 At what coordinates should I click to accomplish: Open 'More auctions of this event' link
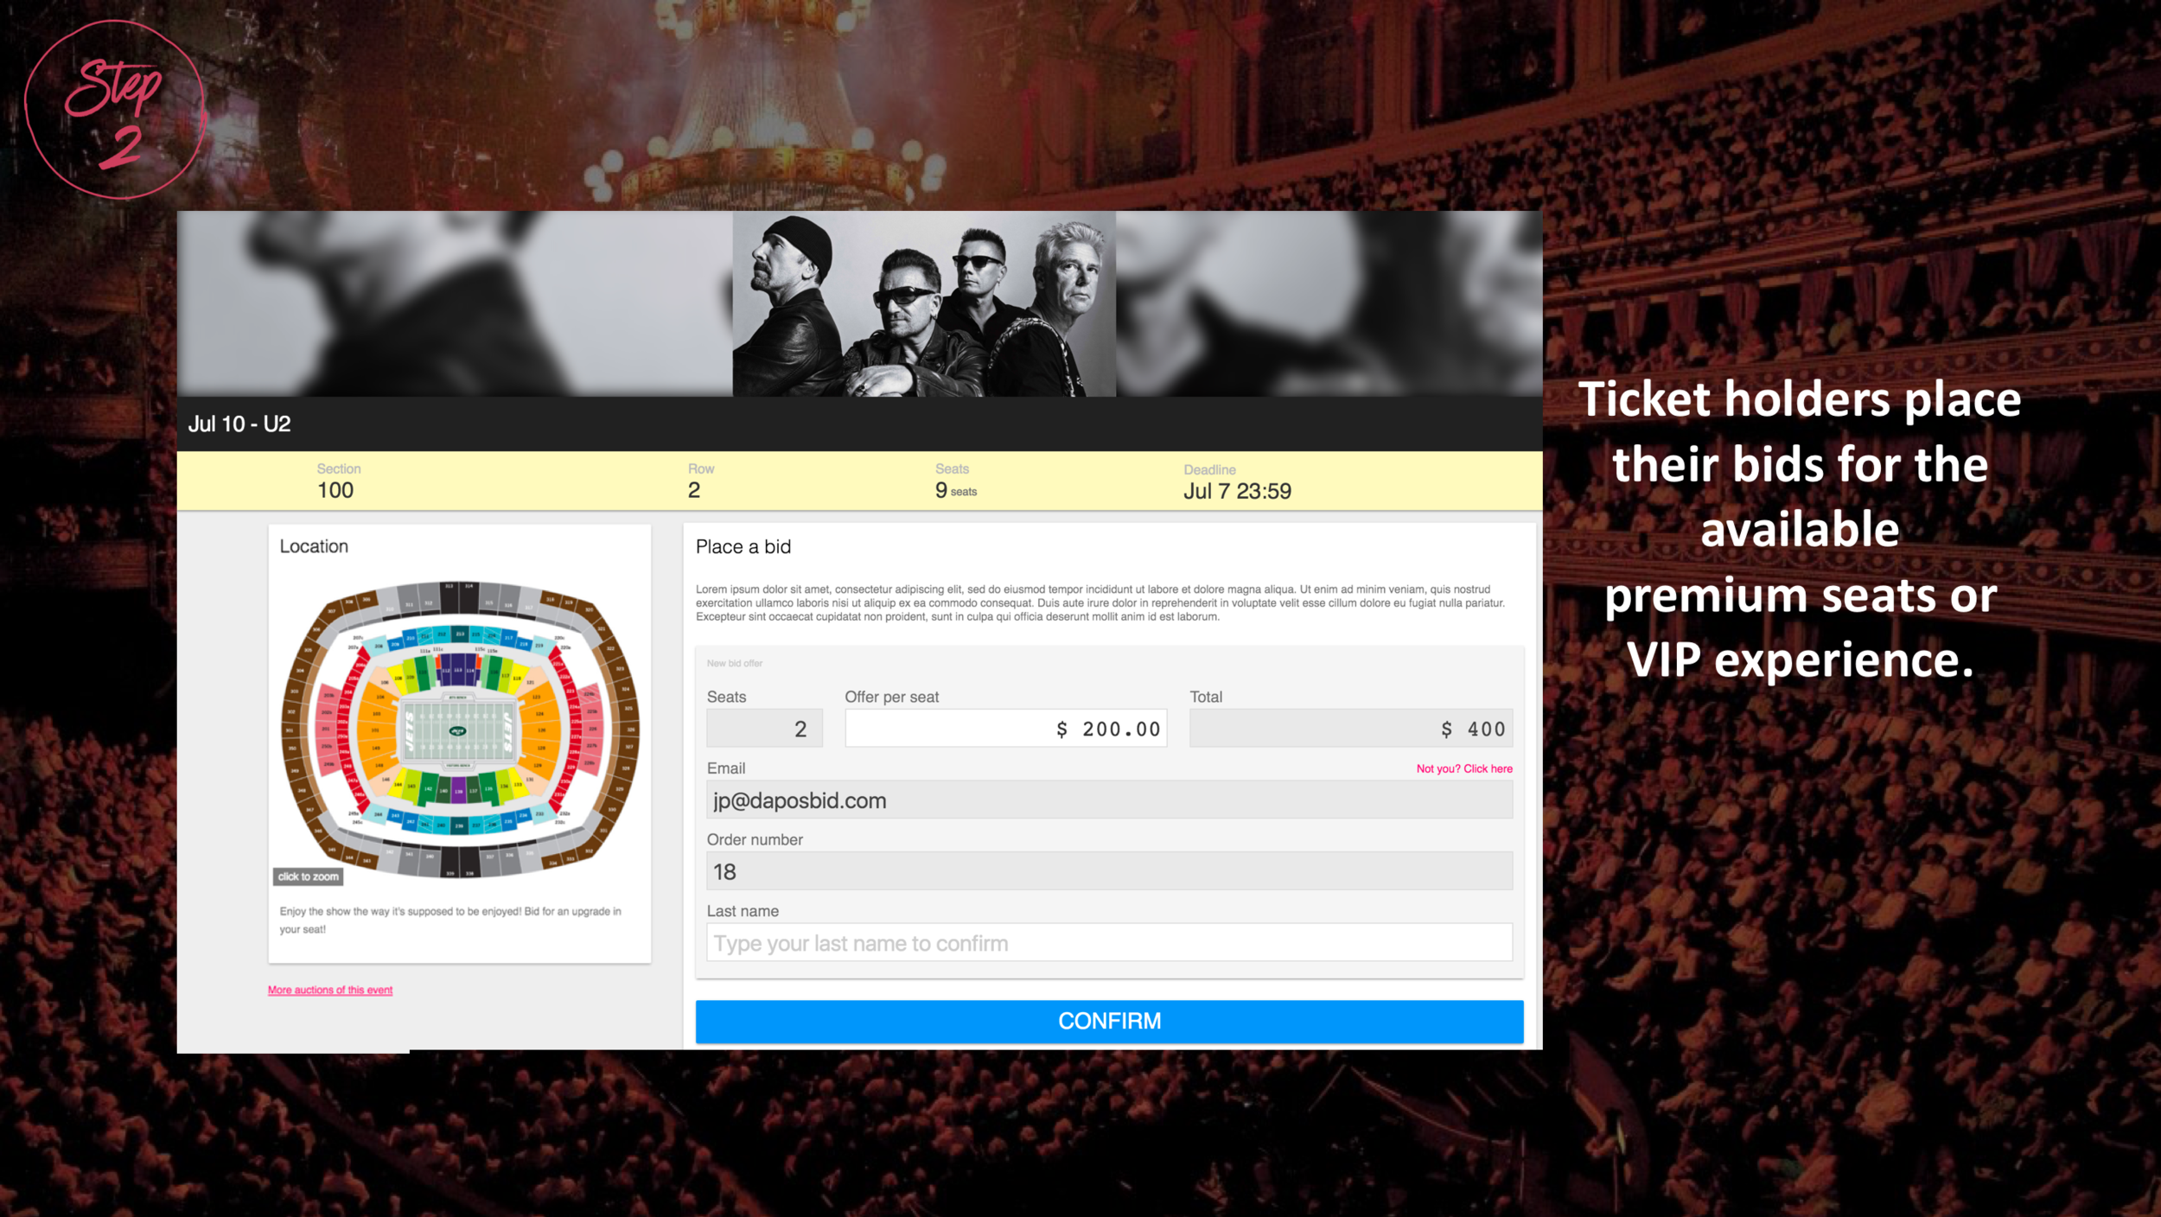[330, 990]
